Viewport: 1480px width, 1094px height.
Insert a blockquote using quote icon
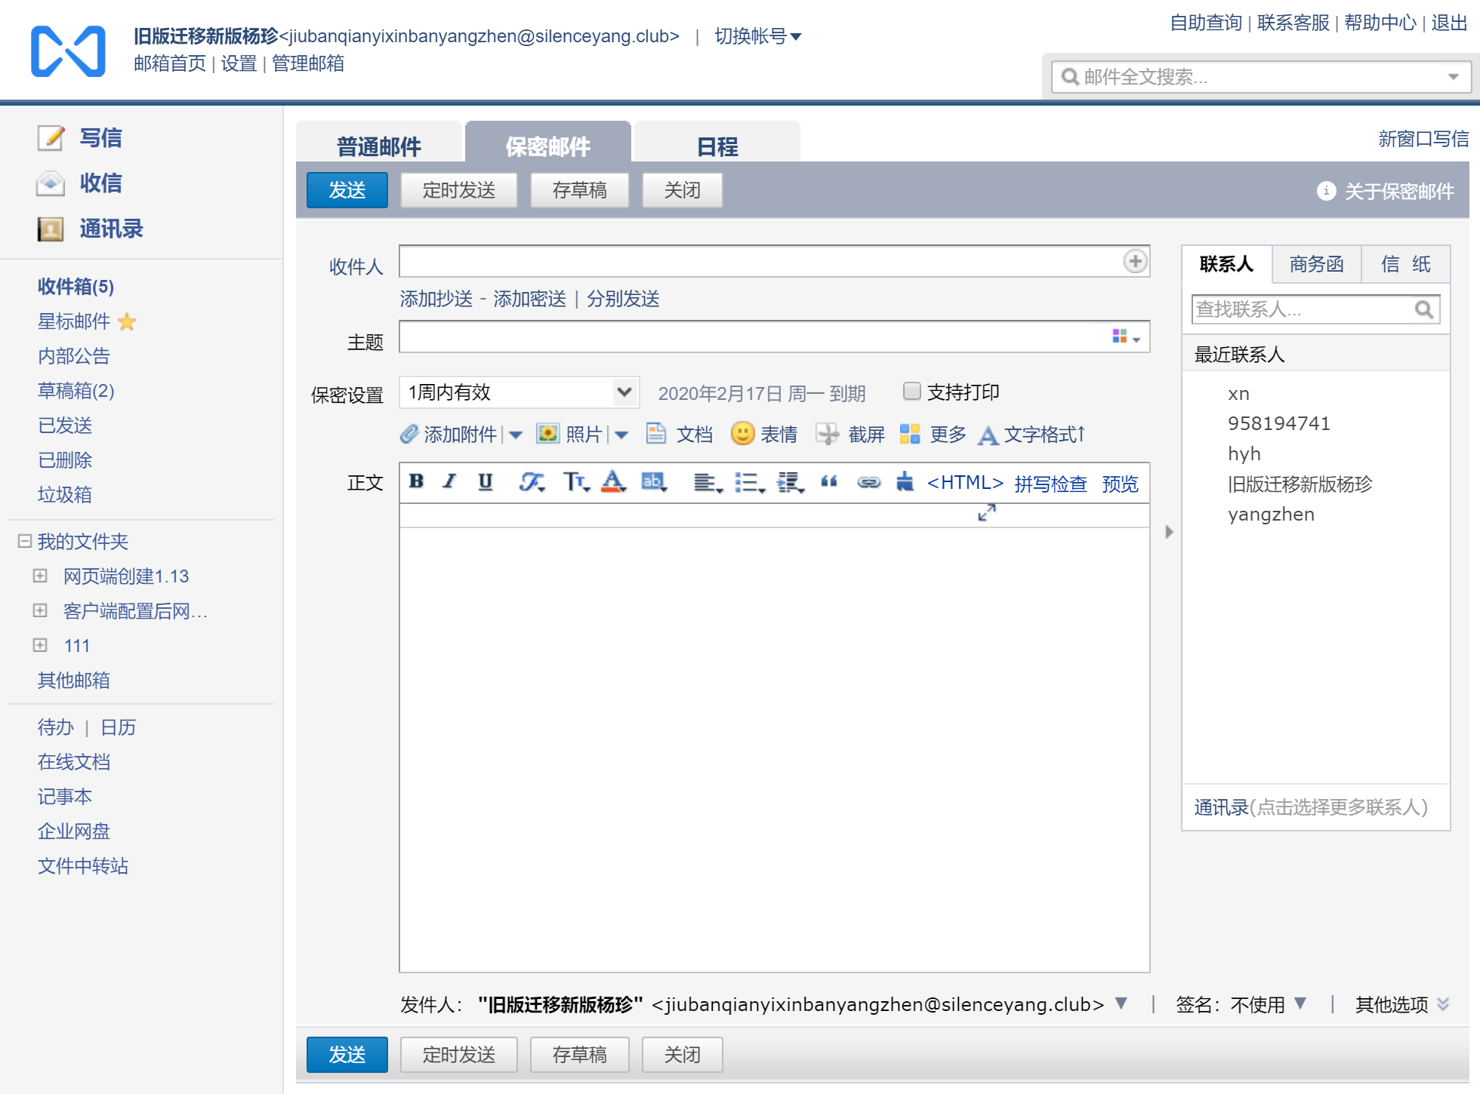(828, 481)
